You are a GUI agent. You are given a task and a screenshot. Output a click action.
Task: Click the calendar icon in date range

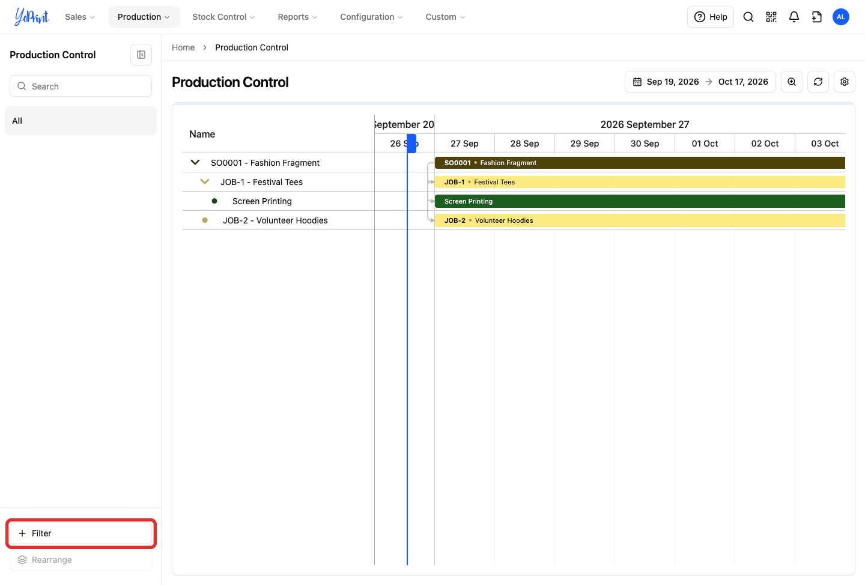[637, 82]
